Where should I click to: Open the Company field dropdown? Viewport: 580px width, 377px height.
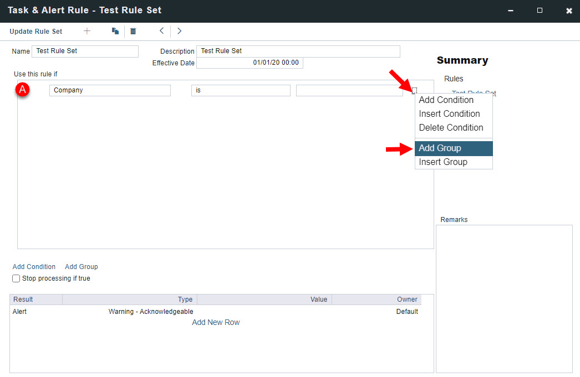point(110,90)
